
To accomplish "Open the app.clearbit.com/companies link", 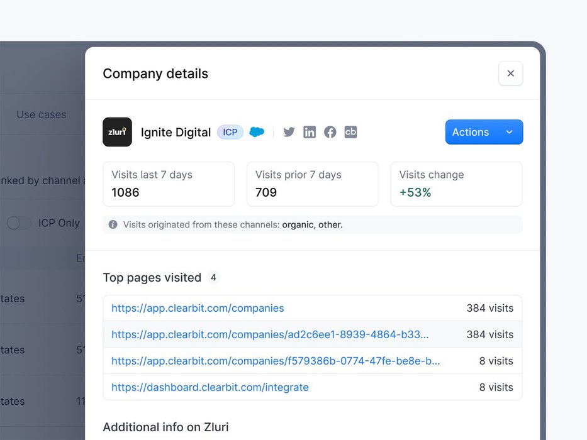I will coord(198,308).
